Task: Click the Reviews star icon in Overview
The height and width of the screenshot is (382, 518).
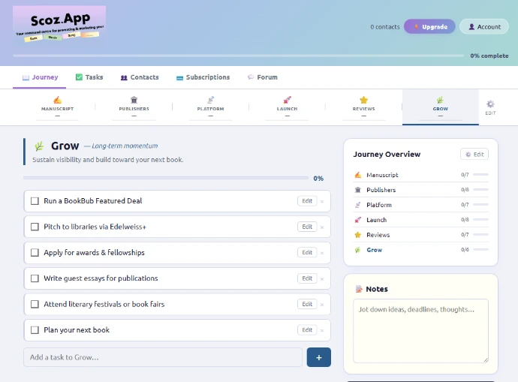Action: (358, 235)
